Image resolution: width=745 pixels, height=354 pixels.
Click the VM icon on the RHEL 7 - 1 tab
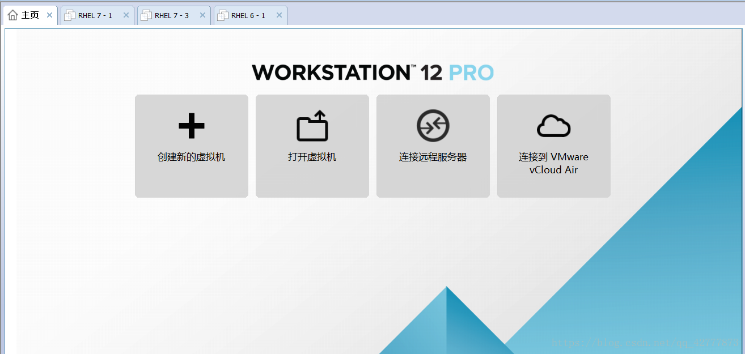click(70, 15)
